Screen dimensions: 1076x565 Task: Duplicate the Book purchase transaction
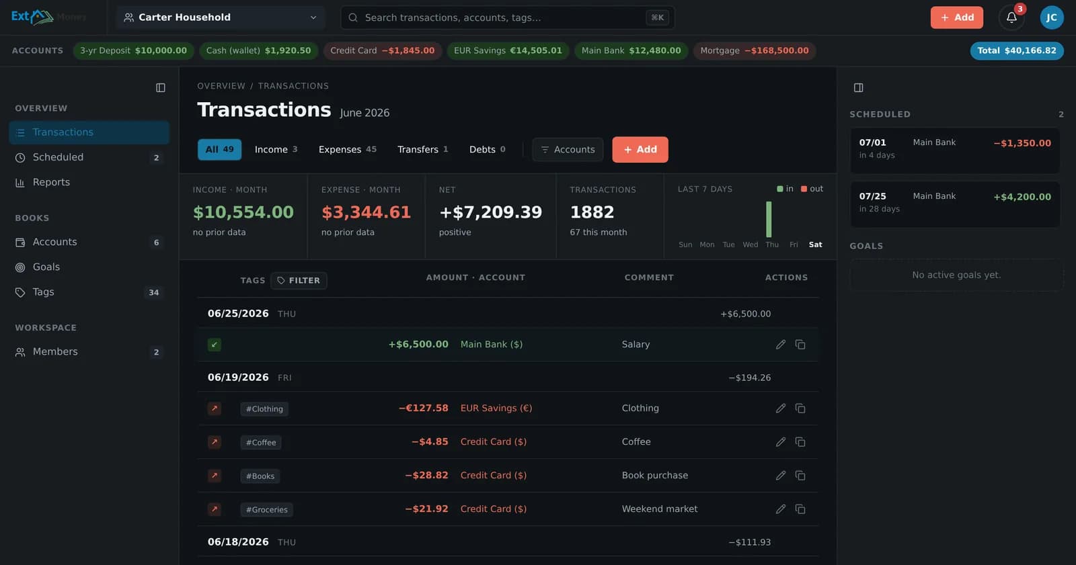[x=800, y=476]
